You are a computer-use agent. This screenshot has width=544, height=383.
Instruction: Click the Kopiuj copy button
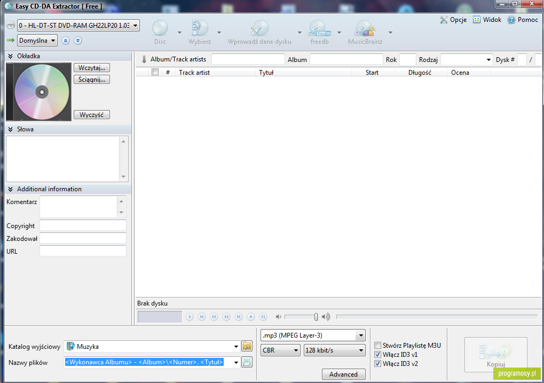pos(496,355)
